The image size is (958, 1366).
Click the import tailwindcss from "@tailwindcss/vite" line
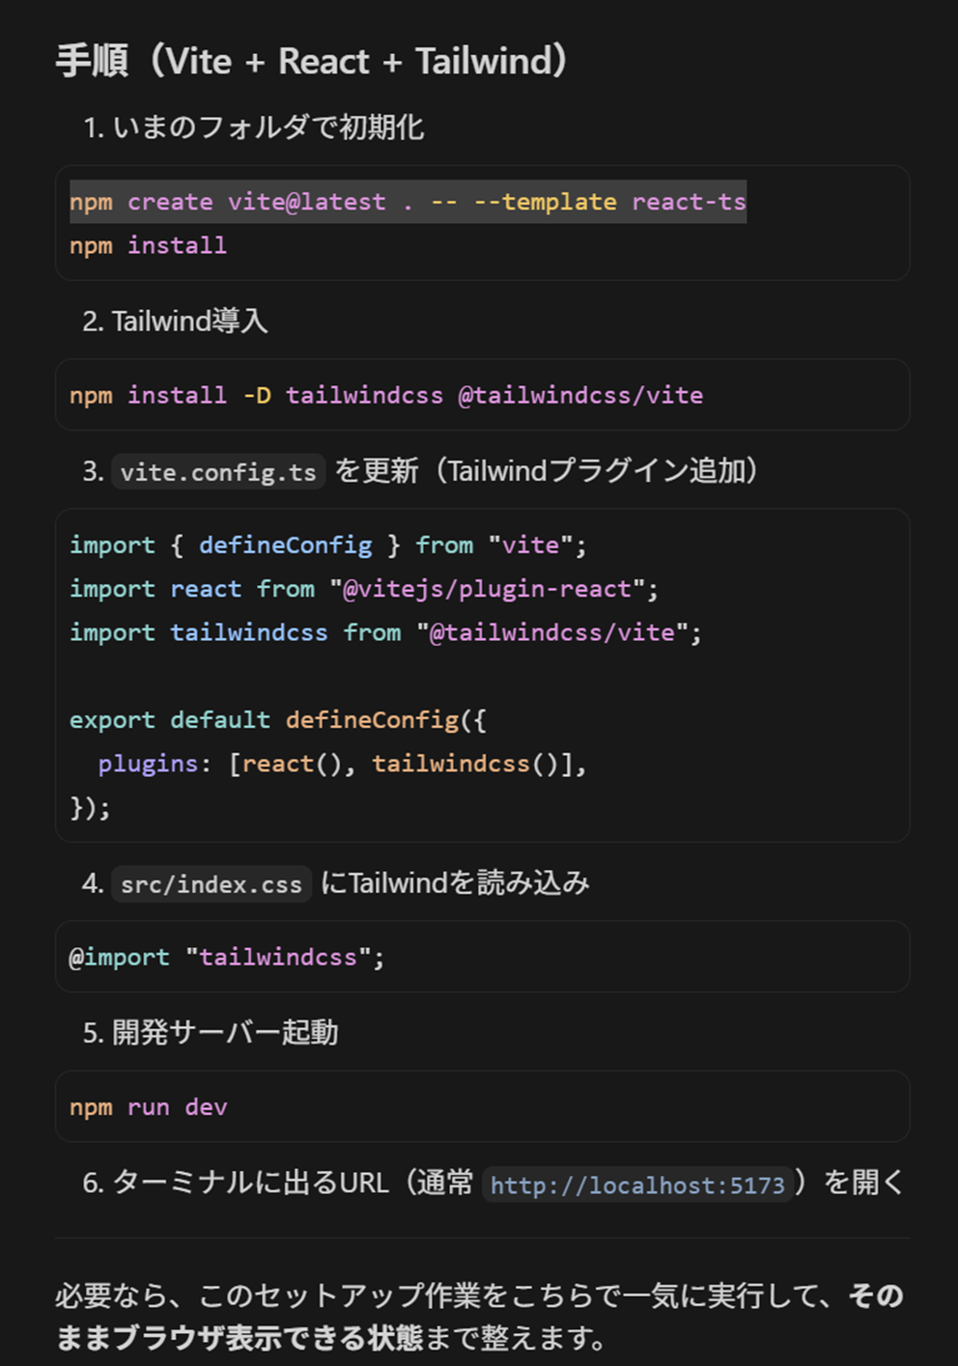click(385, 632)
